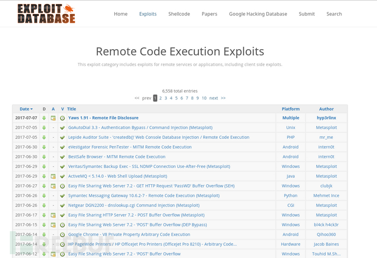View author mr_me

(x=326, y=137)
